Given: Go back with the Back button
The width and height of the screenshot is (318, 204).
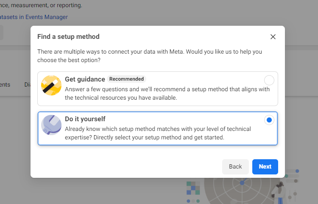Looking at the screenshot, I should (x=235, y=167).
